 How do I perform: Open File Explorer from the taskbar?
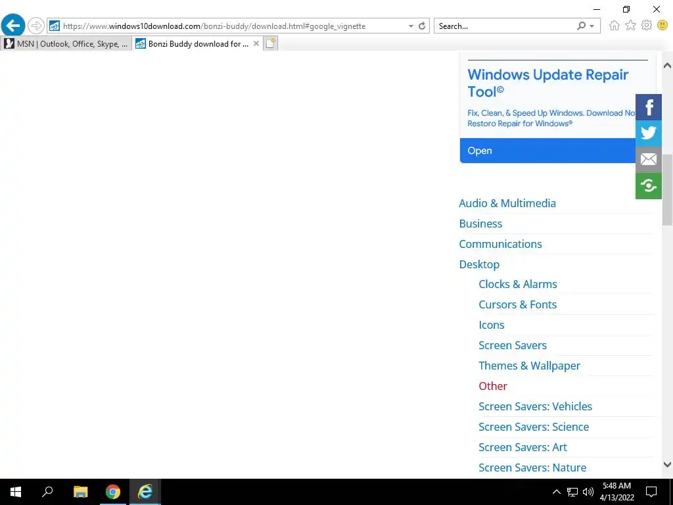(x=80, y=492)
